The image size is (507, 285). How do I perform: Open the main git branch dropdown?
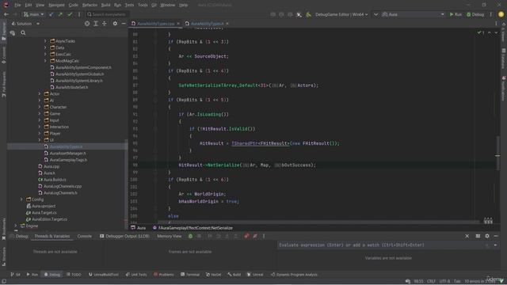(x=33, y=14)
